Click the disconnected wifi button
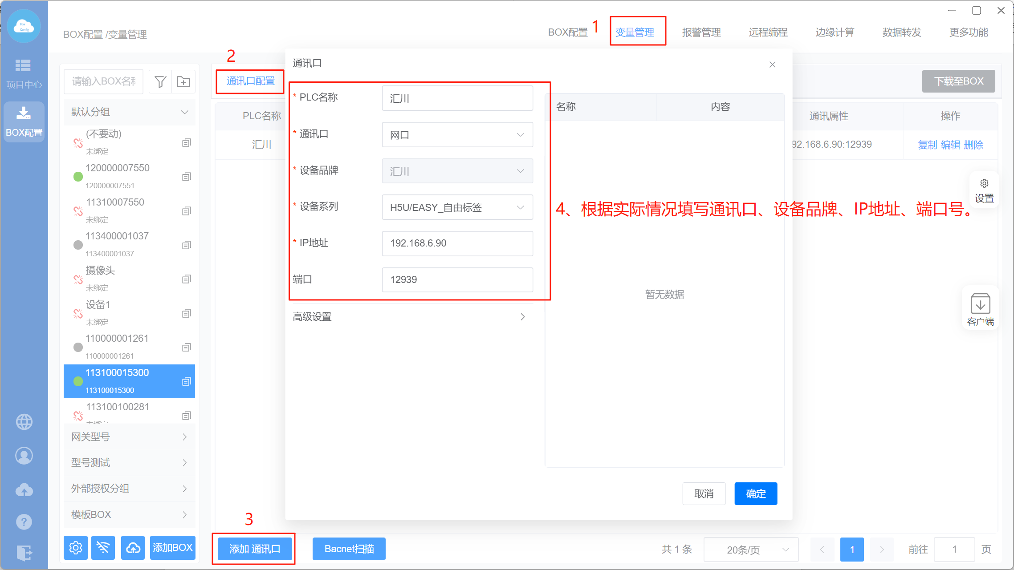Viewport: 1014px width, 570px height. coord(103,548)
